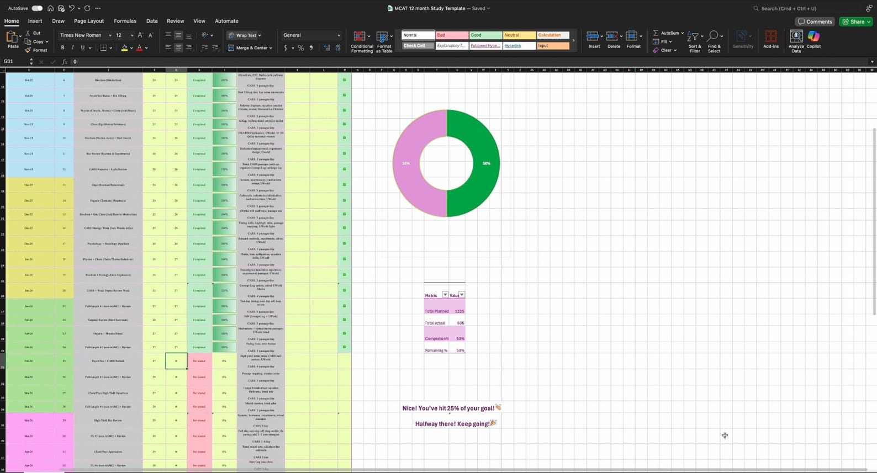Toggle the checkbox in the Psych/Soc Basics row
The height and width of the screenshot is (473, 877).
pos(344,95)
